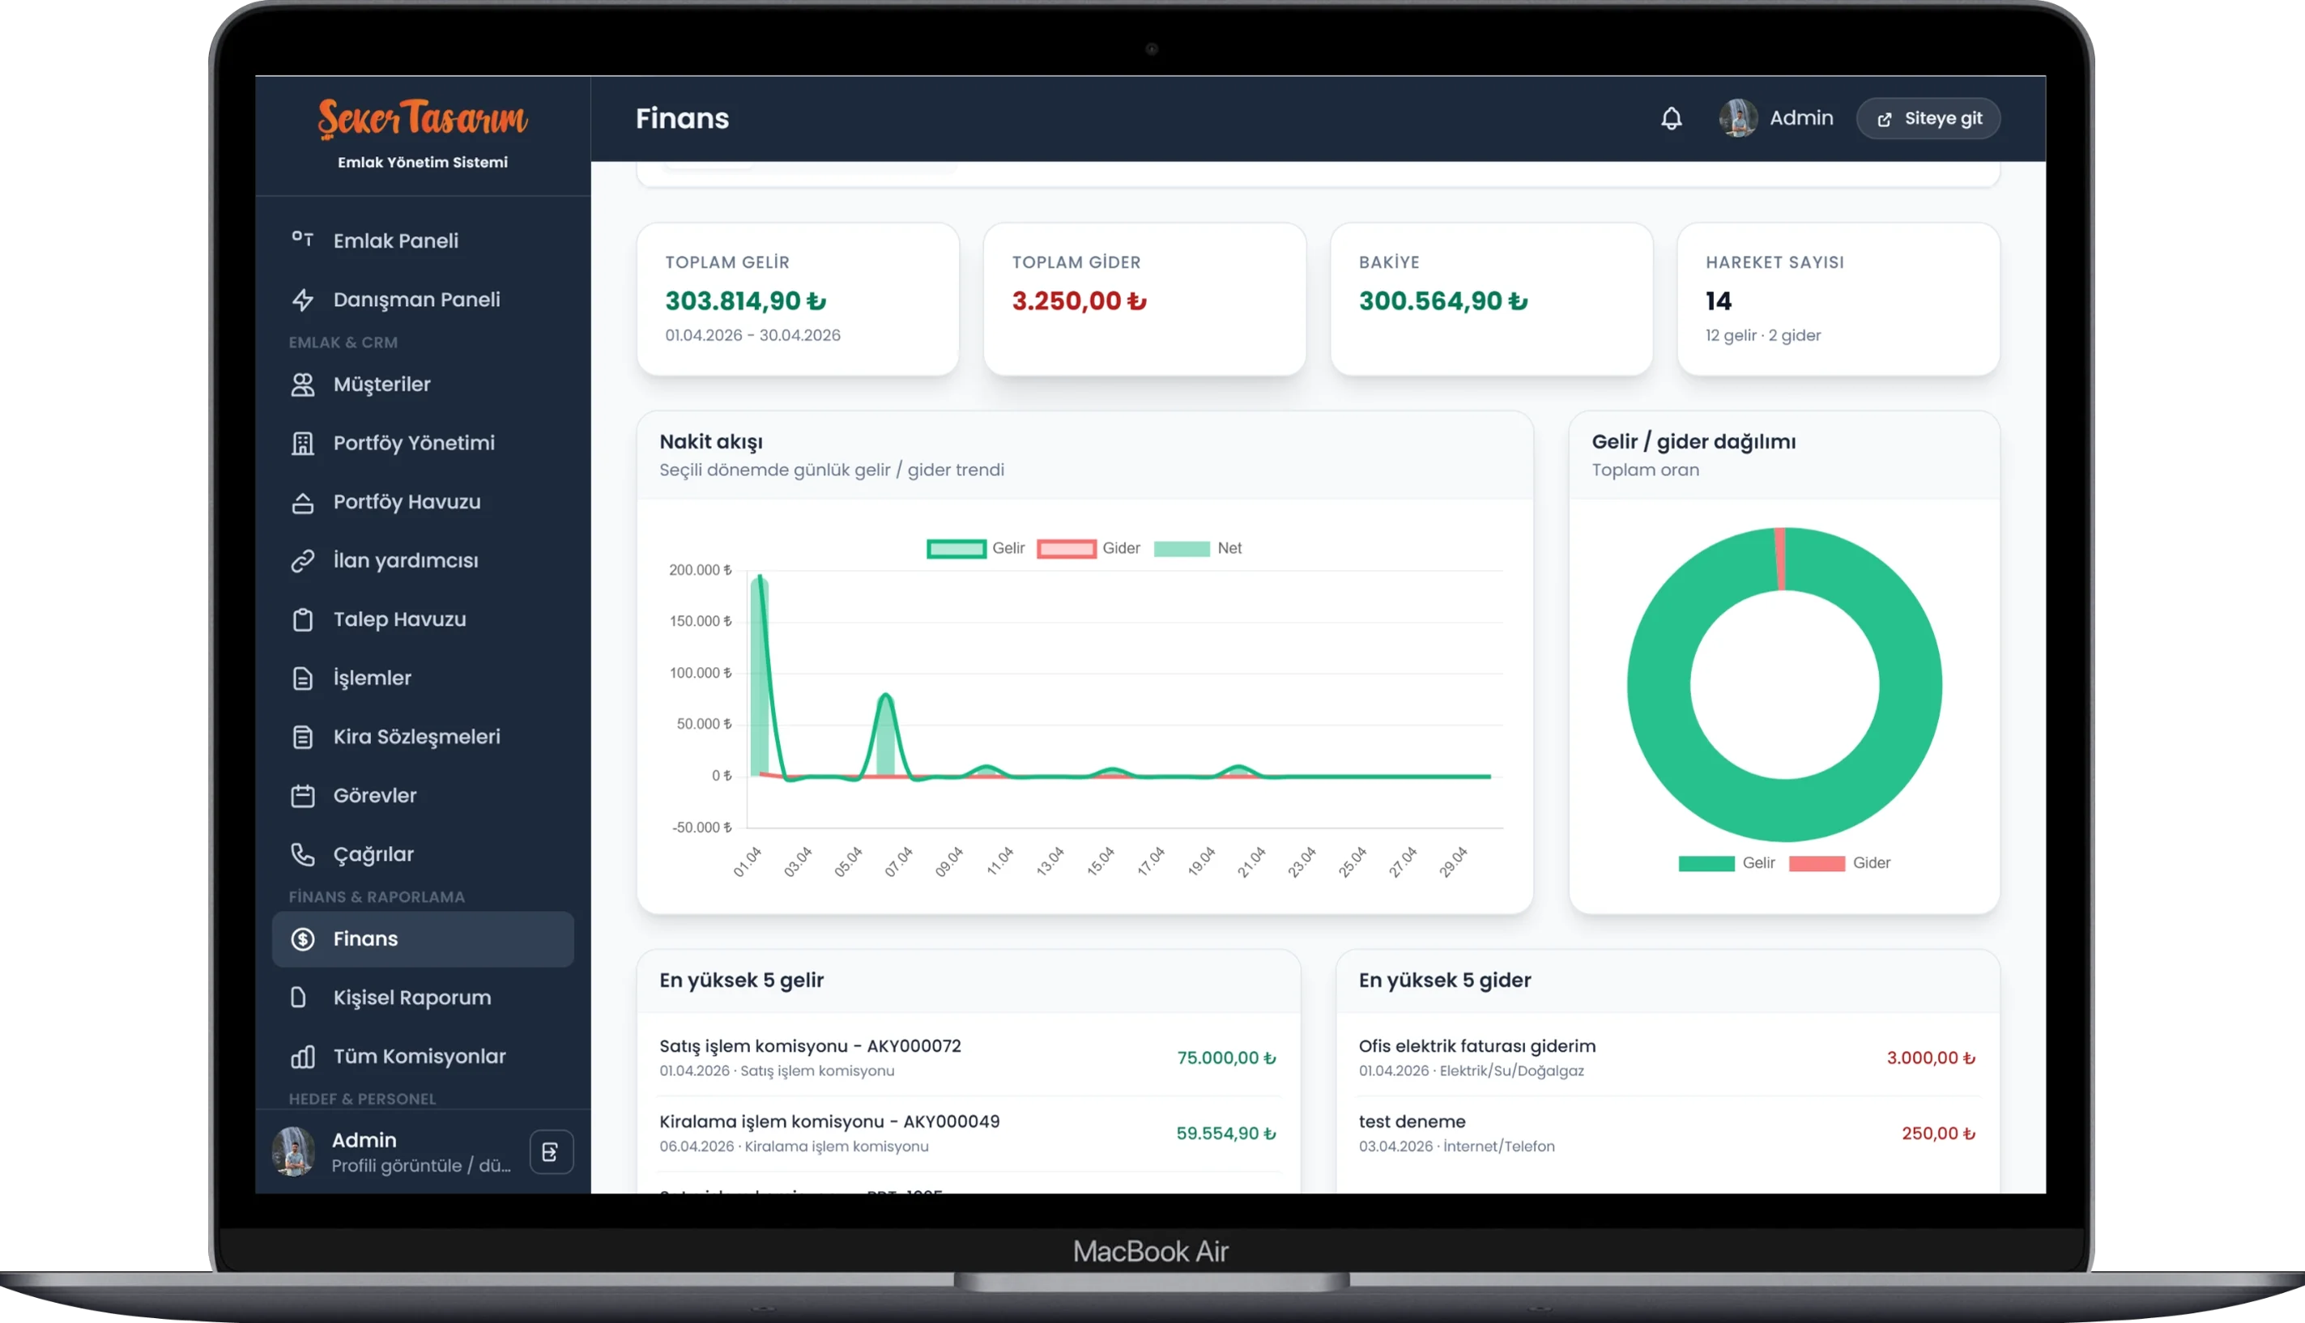Open Portföy Yönetimi section
This screenshot has height=1323, width=2305.
(423, 444)
